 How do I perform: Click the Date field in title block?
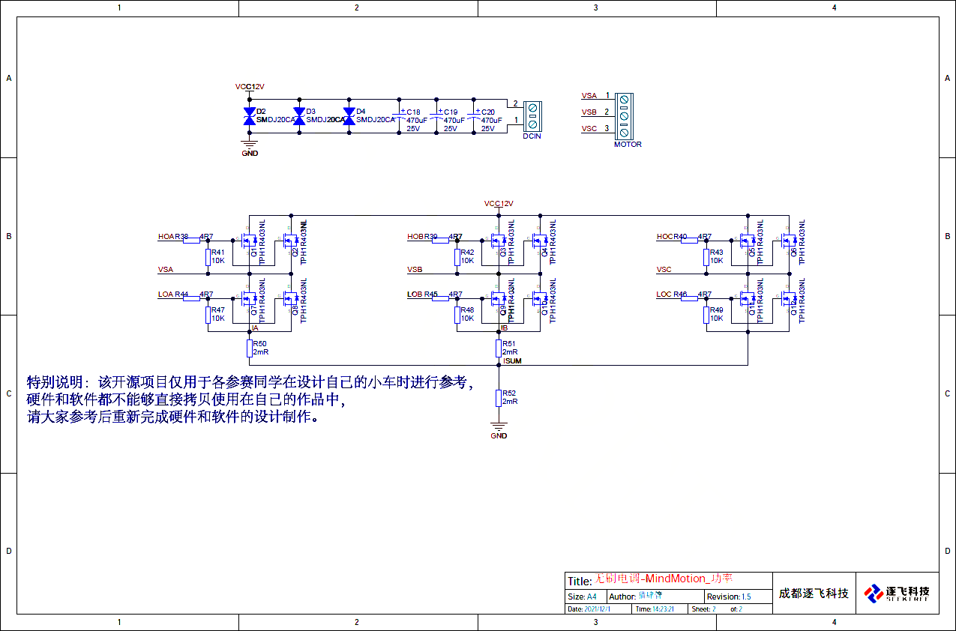tap(599, 609)
